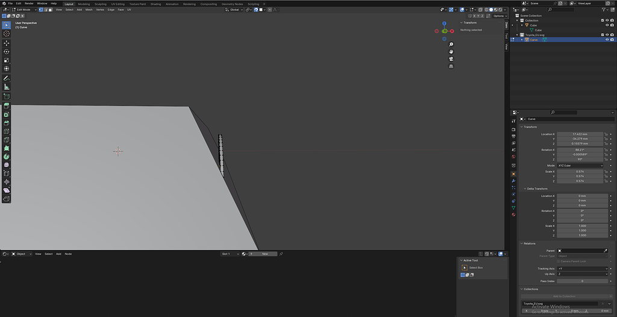Pick the Poly Build tool
617x317 pixels.
click(x=6, y=148)
